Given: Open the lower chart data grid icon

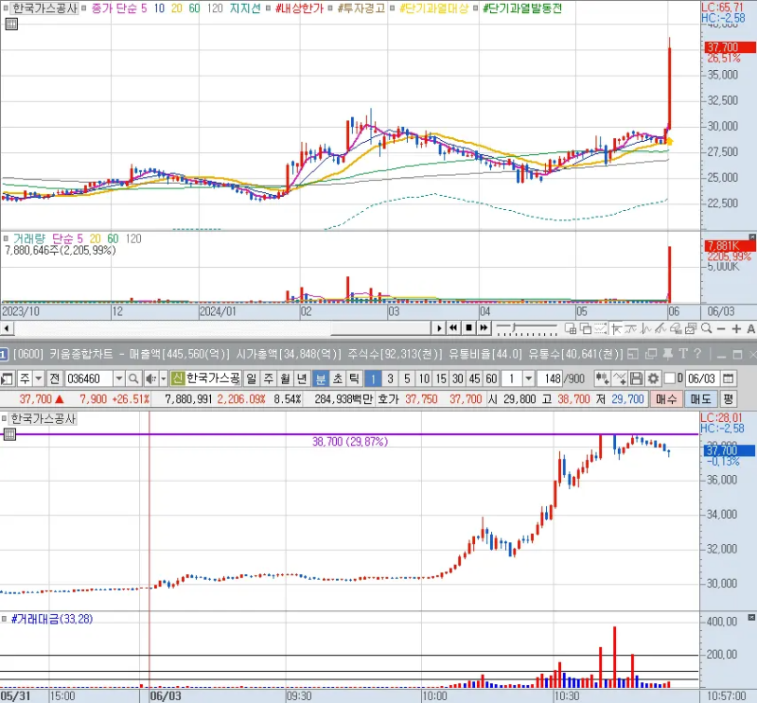Looking at the screenshot, I should 9,434.
